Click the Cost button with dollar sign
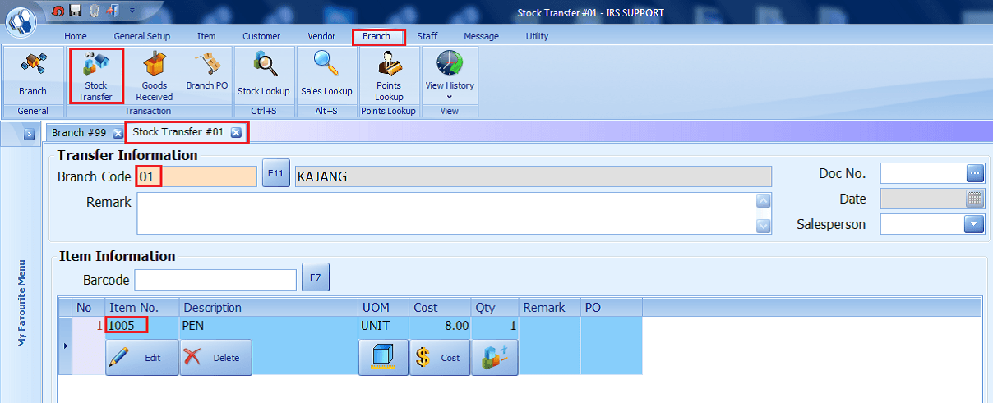This screenshot has width=993, height=403. (x=440, y=357)
